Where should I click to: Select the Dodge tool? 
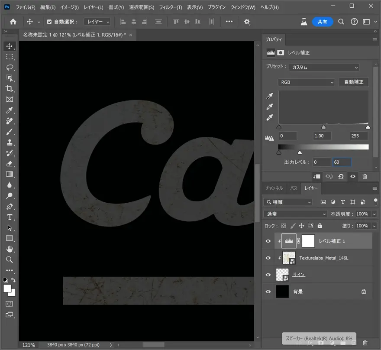[x=9, y=196]
